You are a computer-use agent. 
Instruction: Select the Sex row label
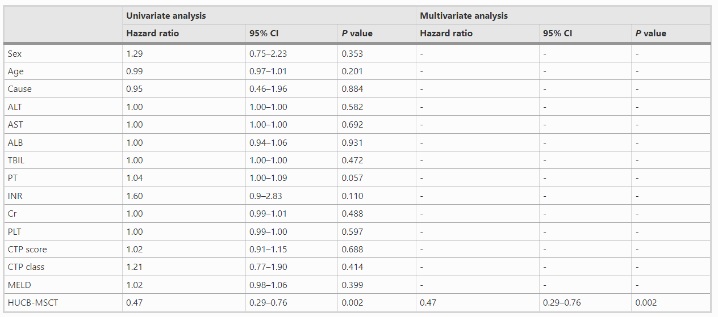pyautogui.click(x=15, y=54)
